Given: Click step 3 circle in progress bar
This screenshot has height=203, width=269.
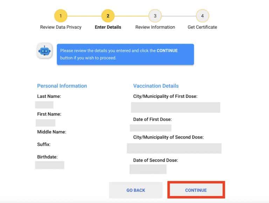Looking at the screenshot, I should (155, 16).
